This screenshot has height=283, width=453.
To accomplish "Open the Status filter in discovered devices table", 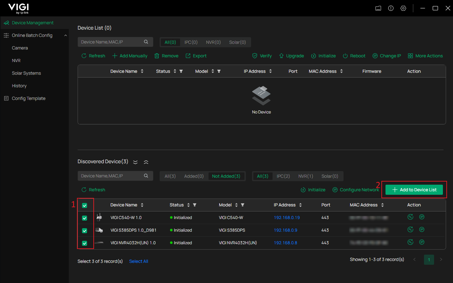I will point(195,205).
